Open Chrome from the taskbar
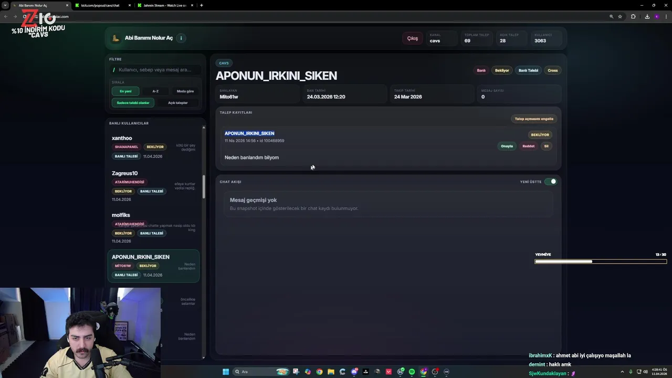This screenshot has height=378, width=672. point(319,372)
